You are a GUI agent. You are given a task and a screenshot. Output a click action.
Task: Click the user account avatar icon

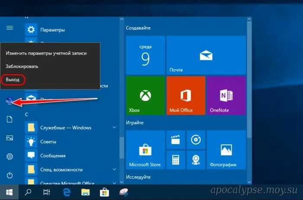[9, 100]
